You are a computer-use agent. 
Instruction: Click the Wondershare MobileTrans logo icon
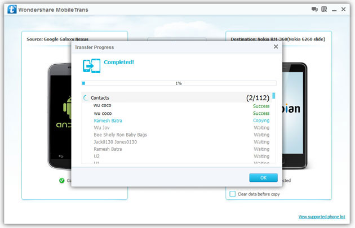[x=12, y=10]
